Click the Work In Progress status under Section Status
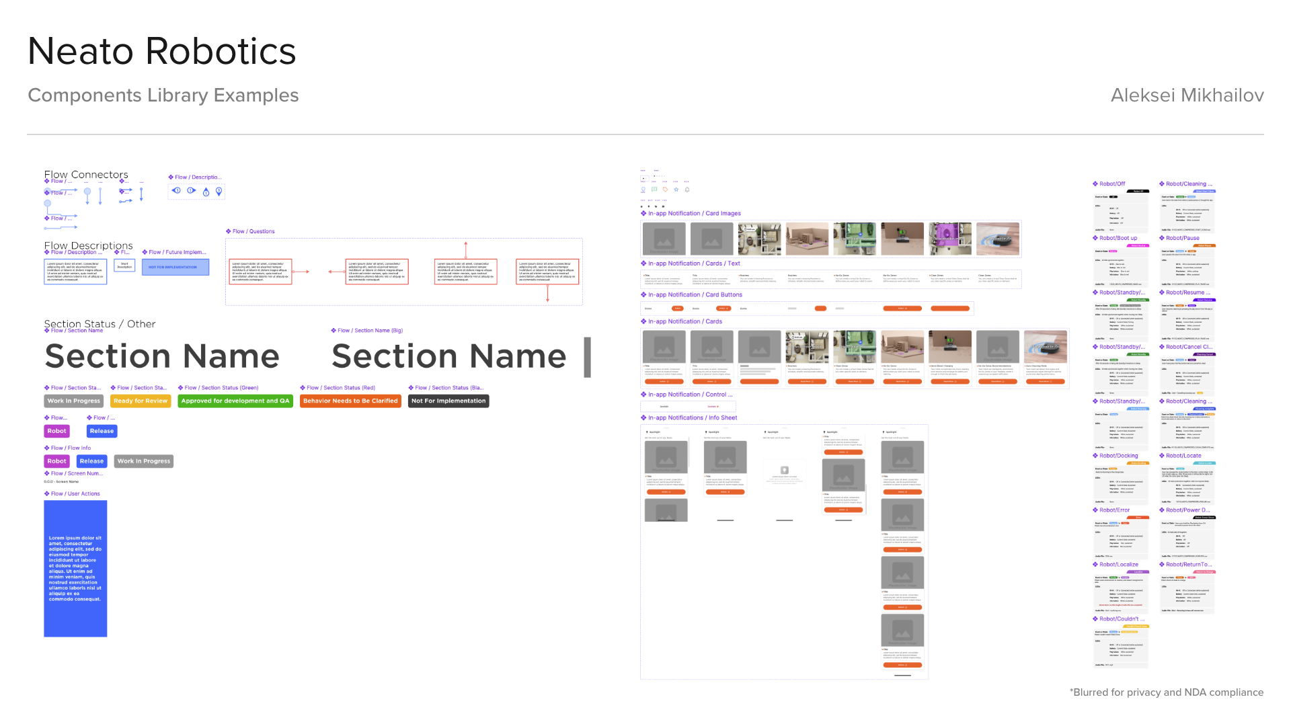This screenshot has height=726, width=1291. (74, 401)
